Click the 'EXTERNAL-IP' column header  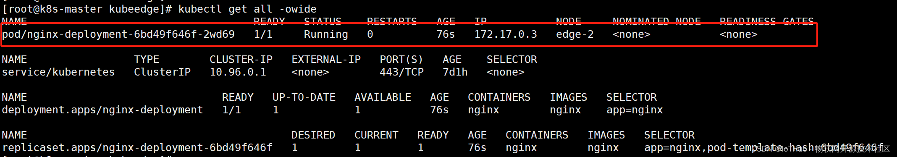[x=326, y=60]
